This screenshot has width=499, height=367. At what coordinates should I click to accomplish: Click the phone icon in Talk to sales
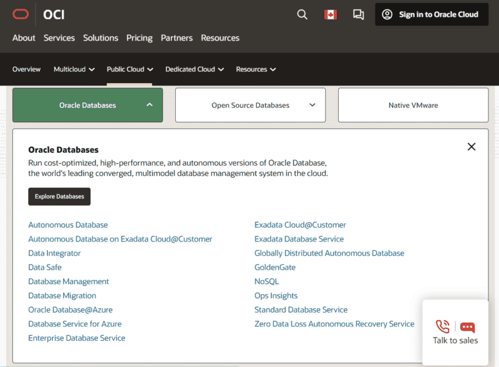442,326
